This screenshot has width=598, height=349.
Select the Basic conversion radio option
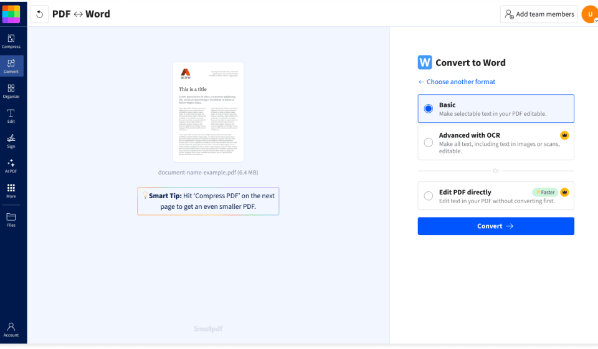429,108
